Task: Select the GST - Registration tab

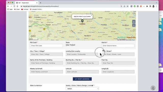Action: click(x=26, y=3)
